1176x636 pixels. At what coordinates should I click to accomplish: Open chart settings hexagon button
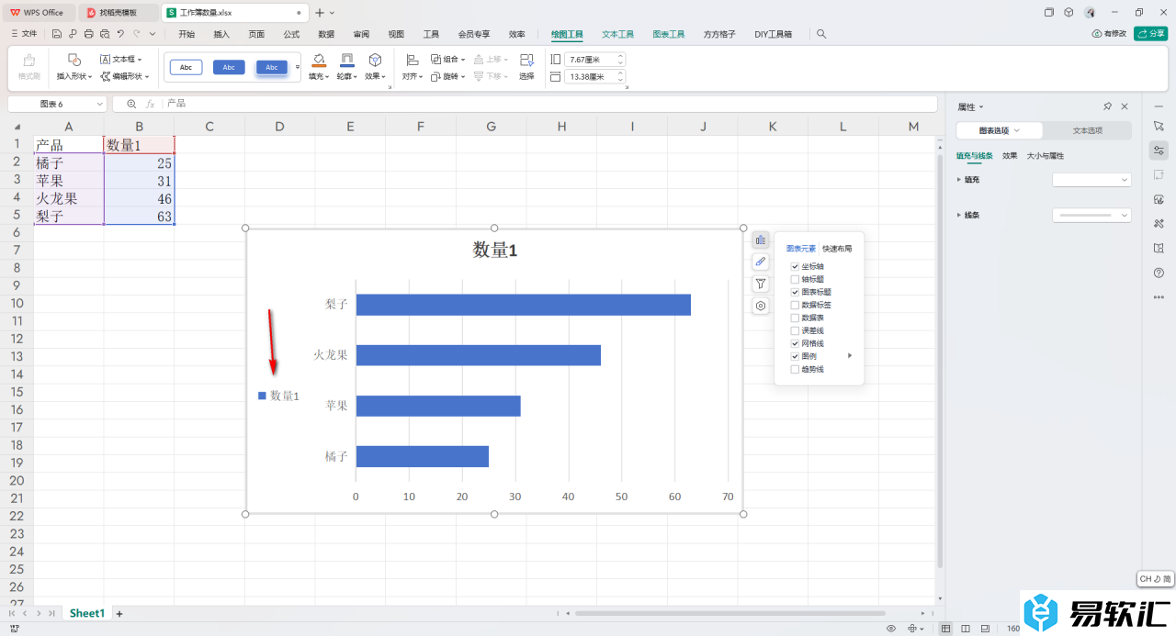coord(761,307)
